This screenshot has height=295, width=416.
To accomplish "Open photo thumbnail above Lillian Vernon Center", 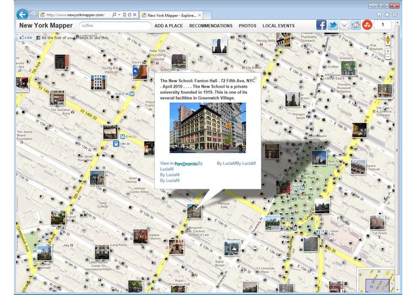I will point(102,252).
